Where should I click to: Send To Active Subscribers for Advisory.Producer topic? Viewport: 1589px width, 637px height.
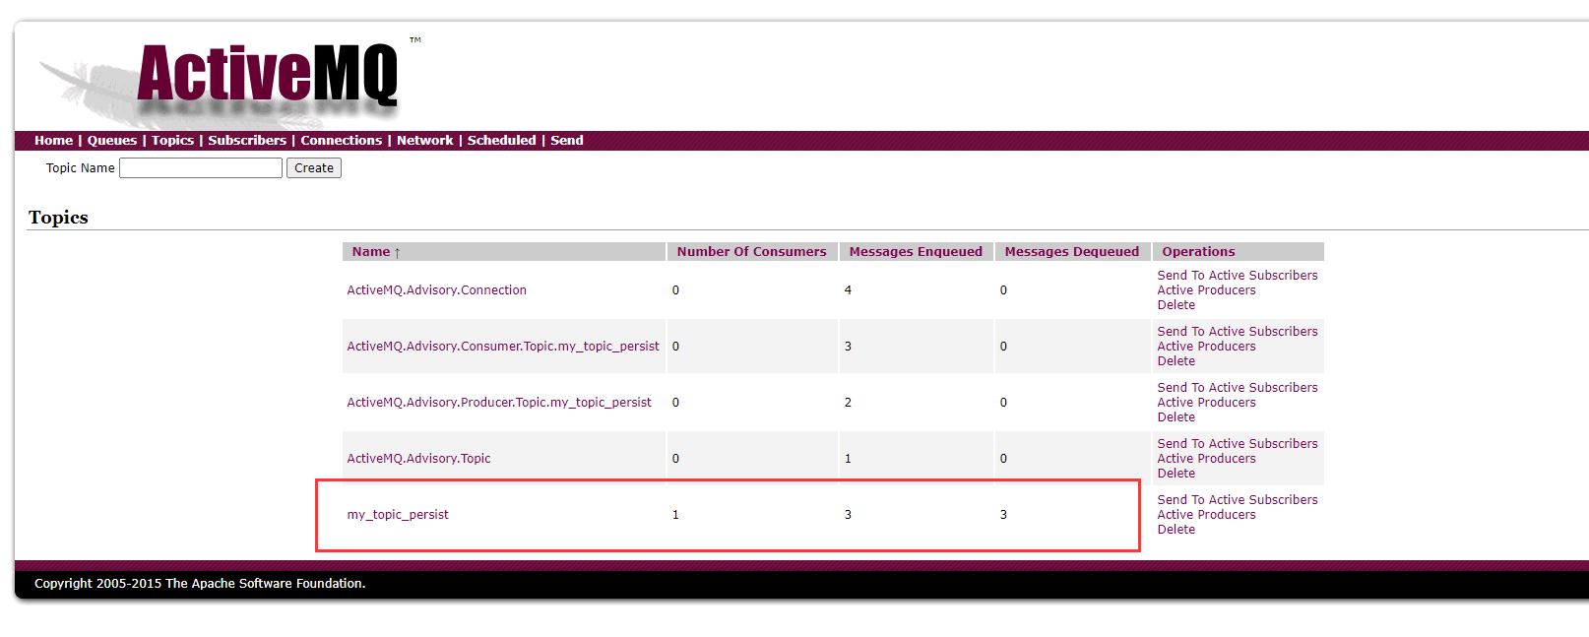tap(1238, 388)
